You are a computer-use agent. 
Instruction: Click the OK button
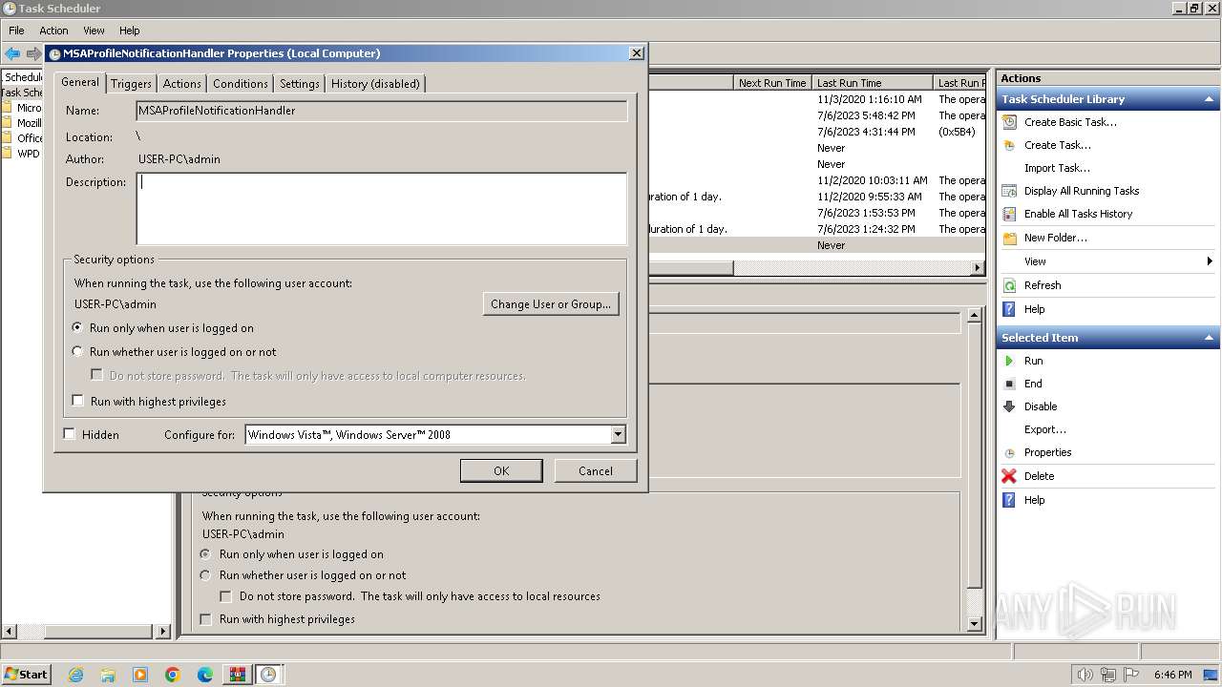coord(501,470)
